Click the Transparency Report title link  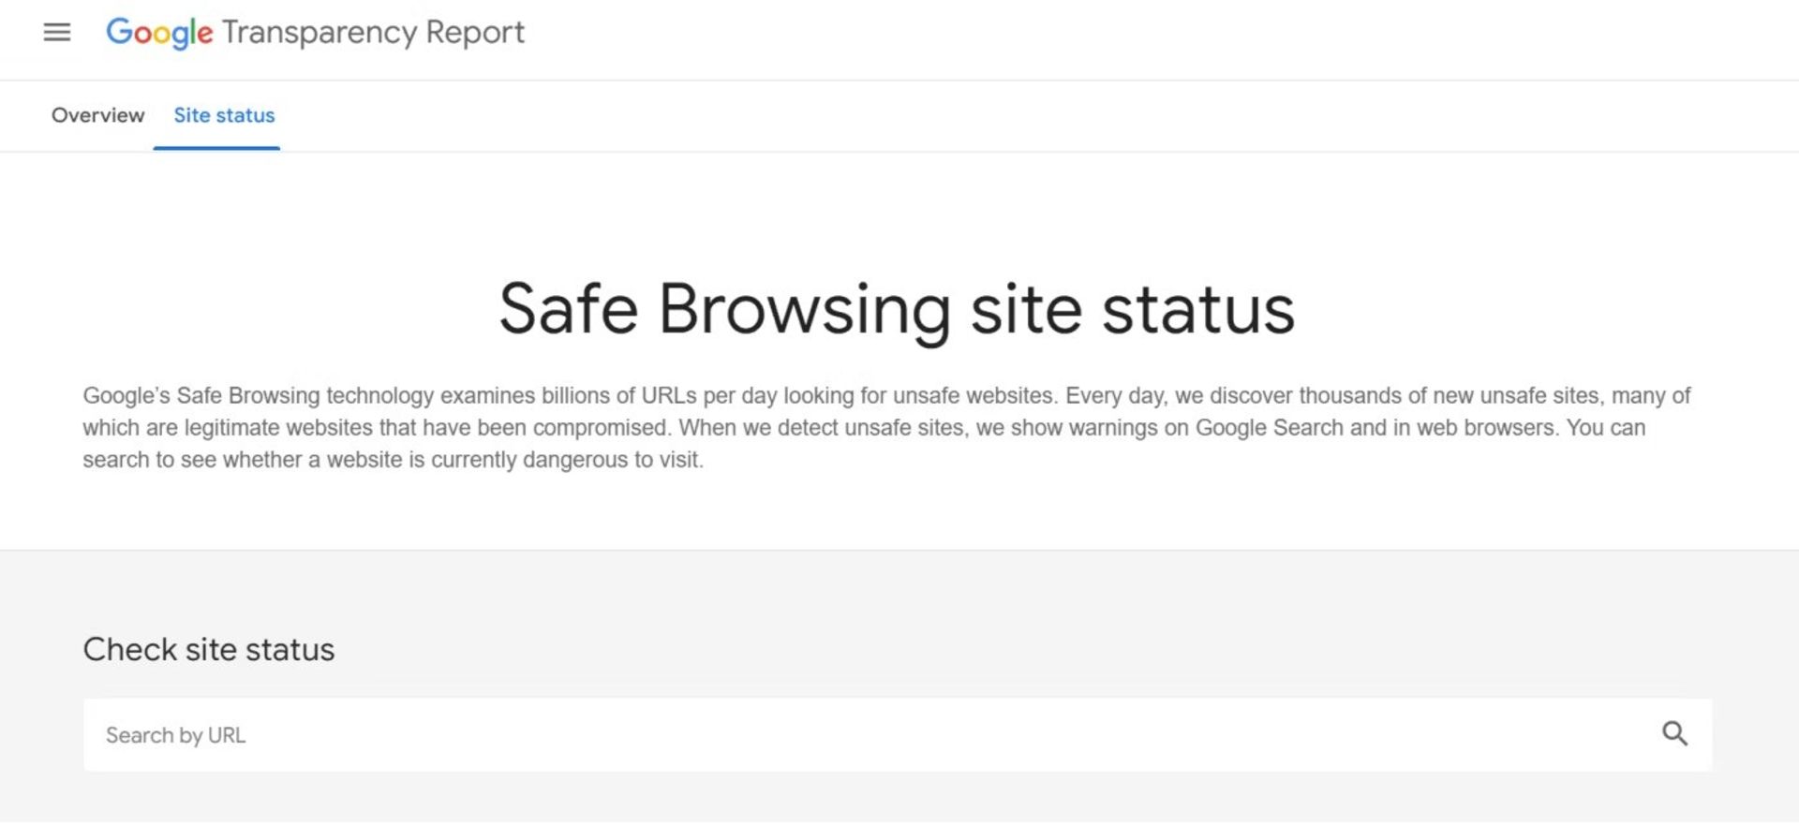coord(373,33)
